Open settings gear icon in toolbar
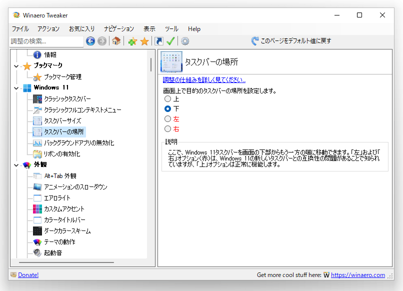Image resolution: width=403 pixels, height=291 pixels. coord(185,41)
